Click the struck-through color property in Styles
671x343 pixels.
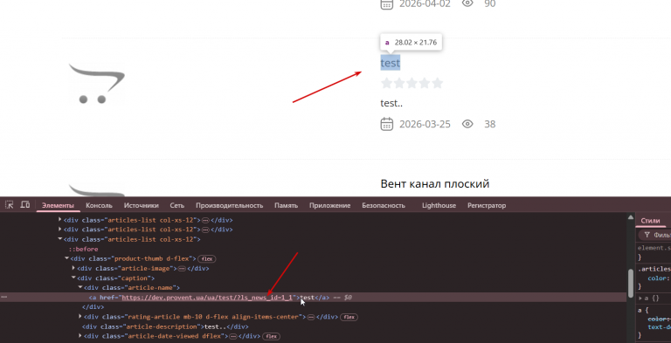point(659,319)
